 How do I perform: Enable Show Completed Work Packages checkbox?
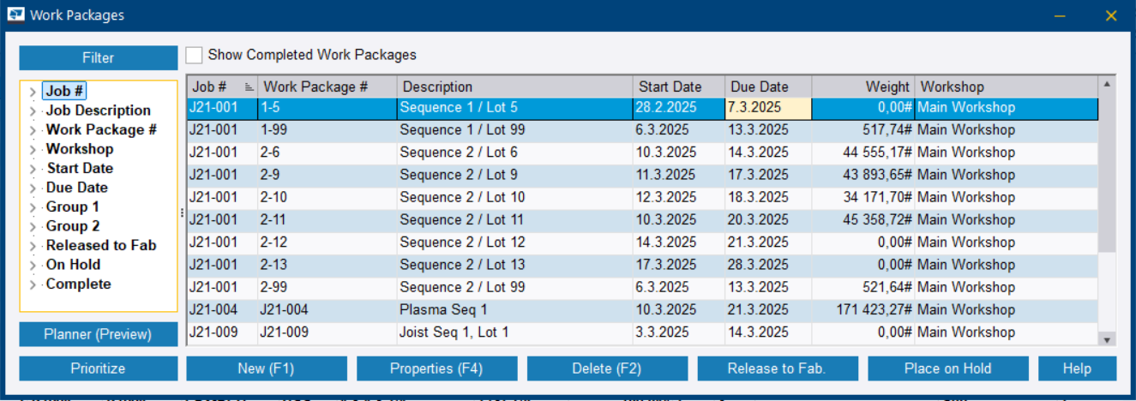tap(195, 55)
